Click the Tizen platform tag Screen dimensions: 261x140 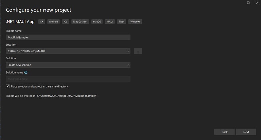pyautogui.click(x=121, y=21)
